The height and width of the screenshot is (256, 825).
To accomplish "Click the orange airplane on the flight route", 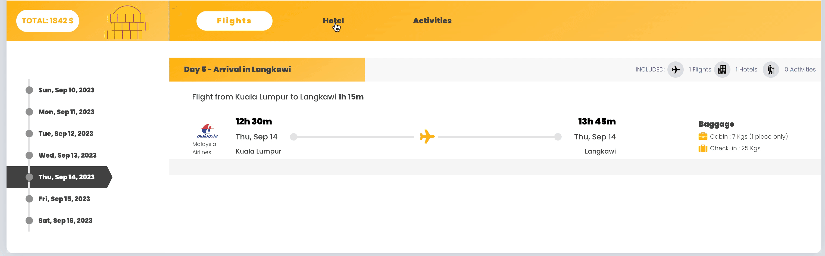I will (427, 137).
